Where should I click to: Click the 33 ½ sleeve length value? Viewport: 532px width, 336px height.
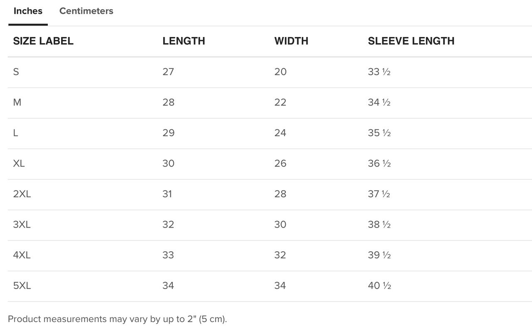point(379,72)
